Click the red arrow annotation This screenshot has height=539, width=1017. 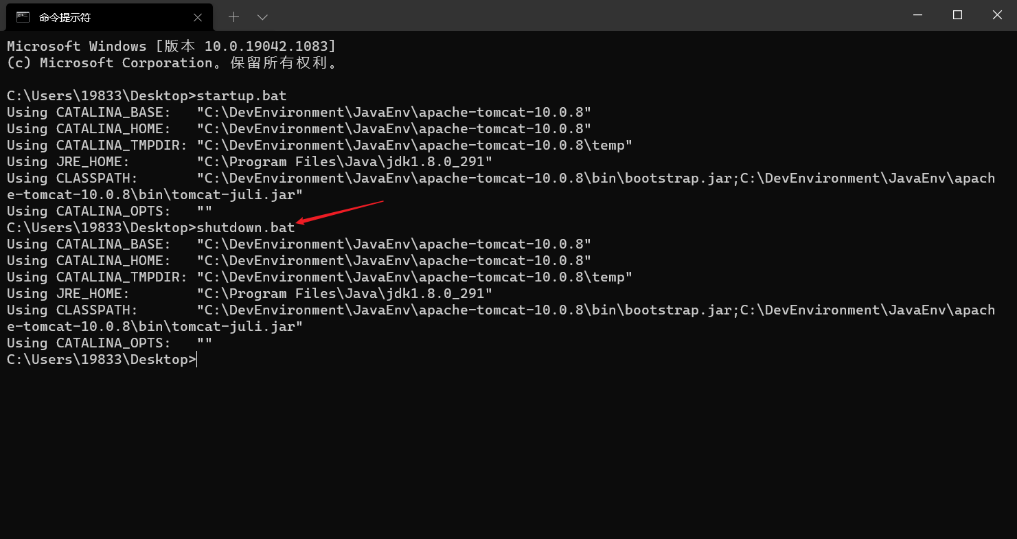(340, 211)
